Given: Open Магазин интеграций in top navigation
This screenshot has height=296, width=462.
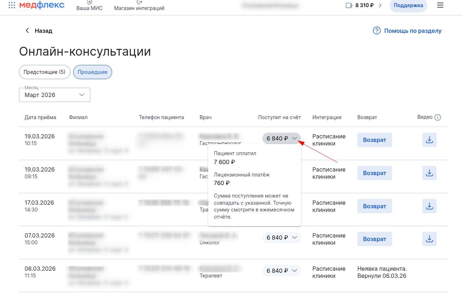Looking at the screenshot, I should pyautogui.click(x=139, y=6).
